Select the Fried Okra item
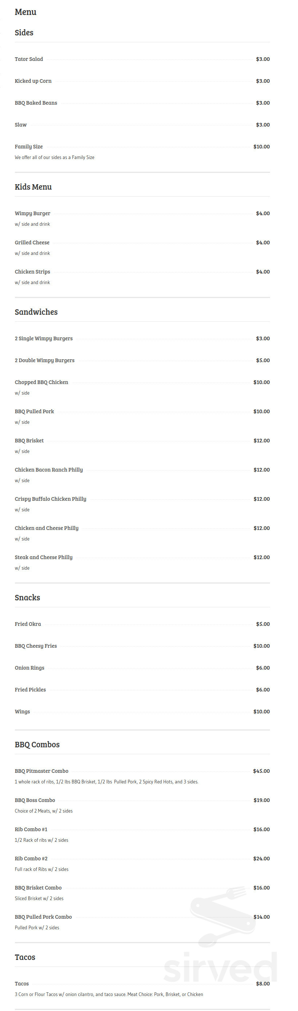The image size is (298, 1011). pos(28,624)
